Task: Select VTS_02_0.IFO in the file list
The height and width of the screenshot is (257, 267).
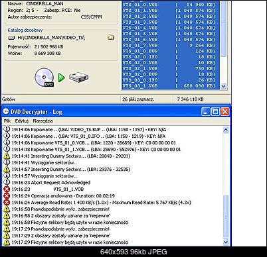Action: (171, 57)
